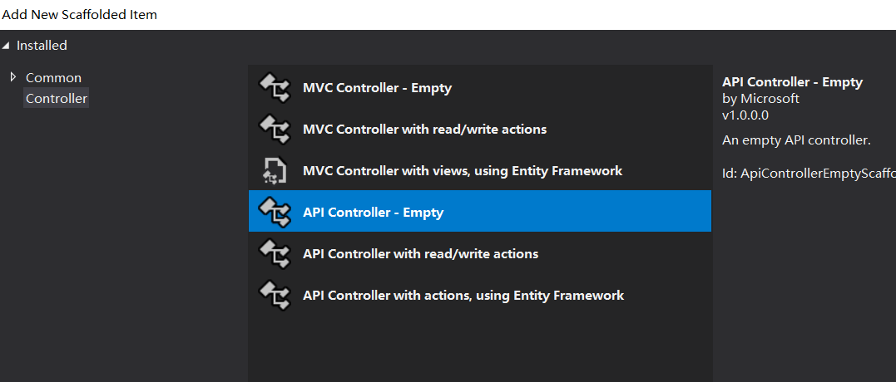Expand the Common tree node arrow

(x=13, y=77)
